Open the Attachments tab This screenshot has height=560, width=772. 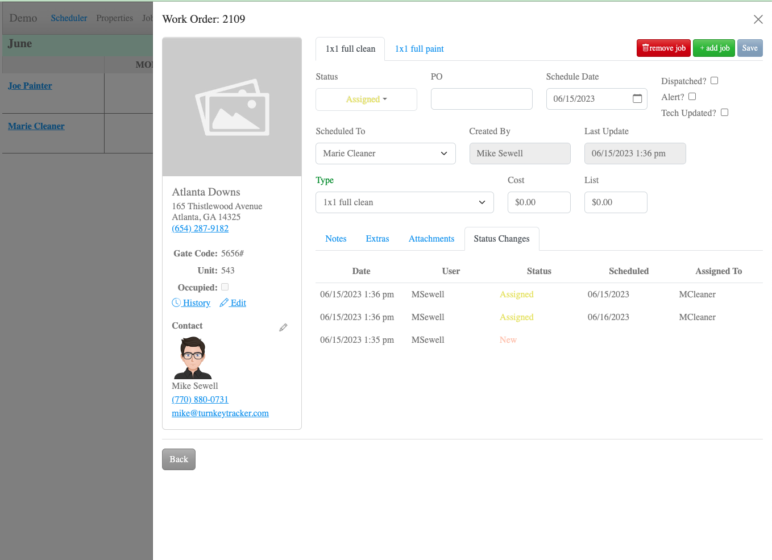pos(431,238)
